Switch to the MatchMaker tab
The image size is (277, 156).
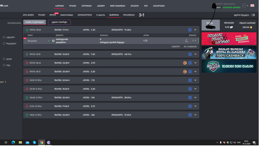(x=67, y=15)
